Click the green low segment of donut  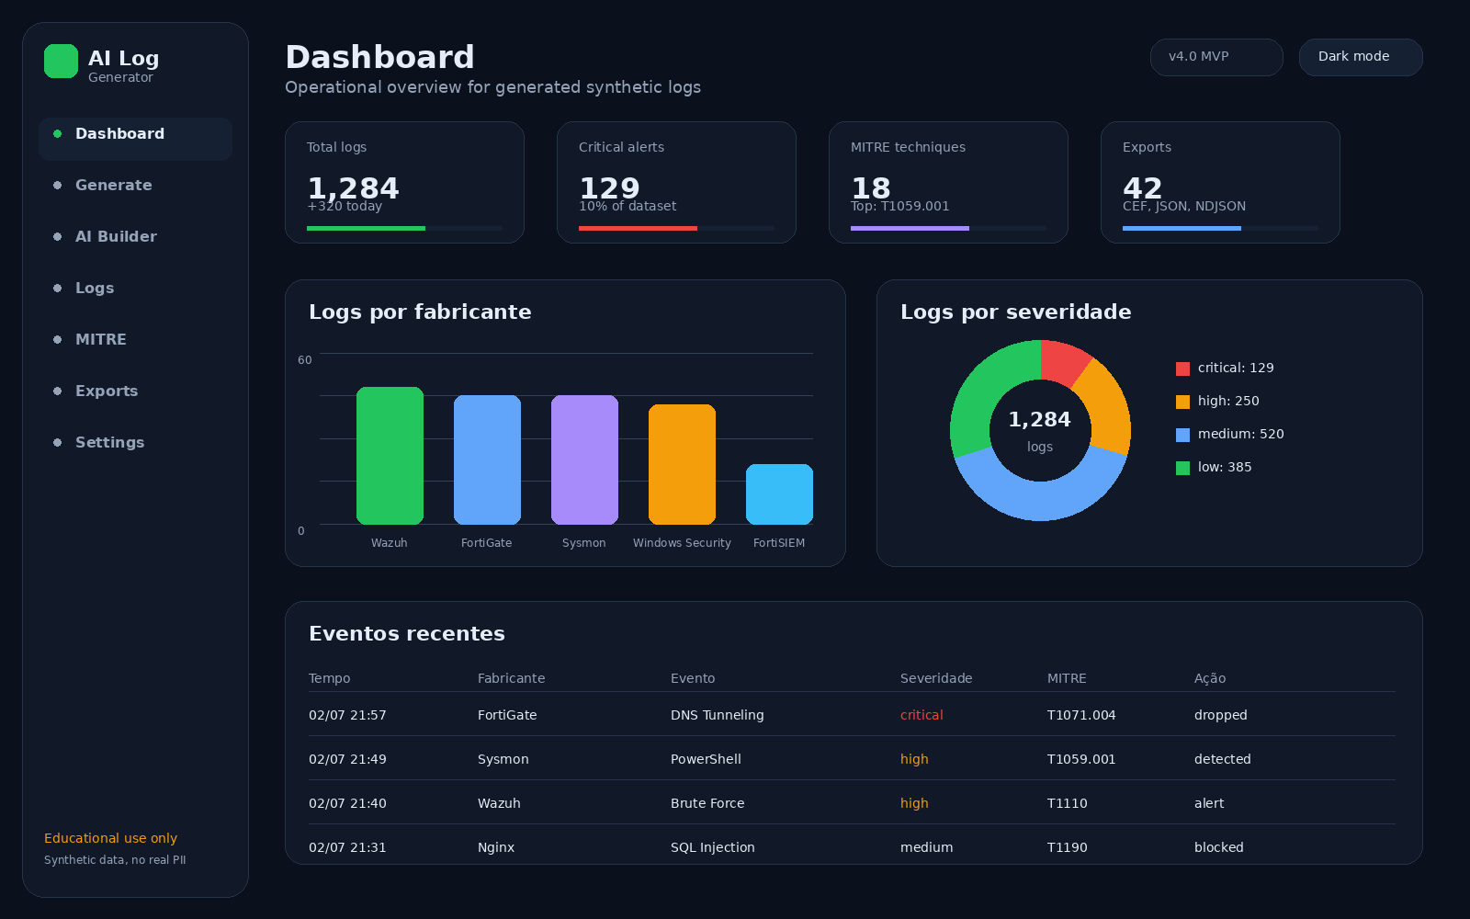coord(983,390)
